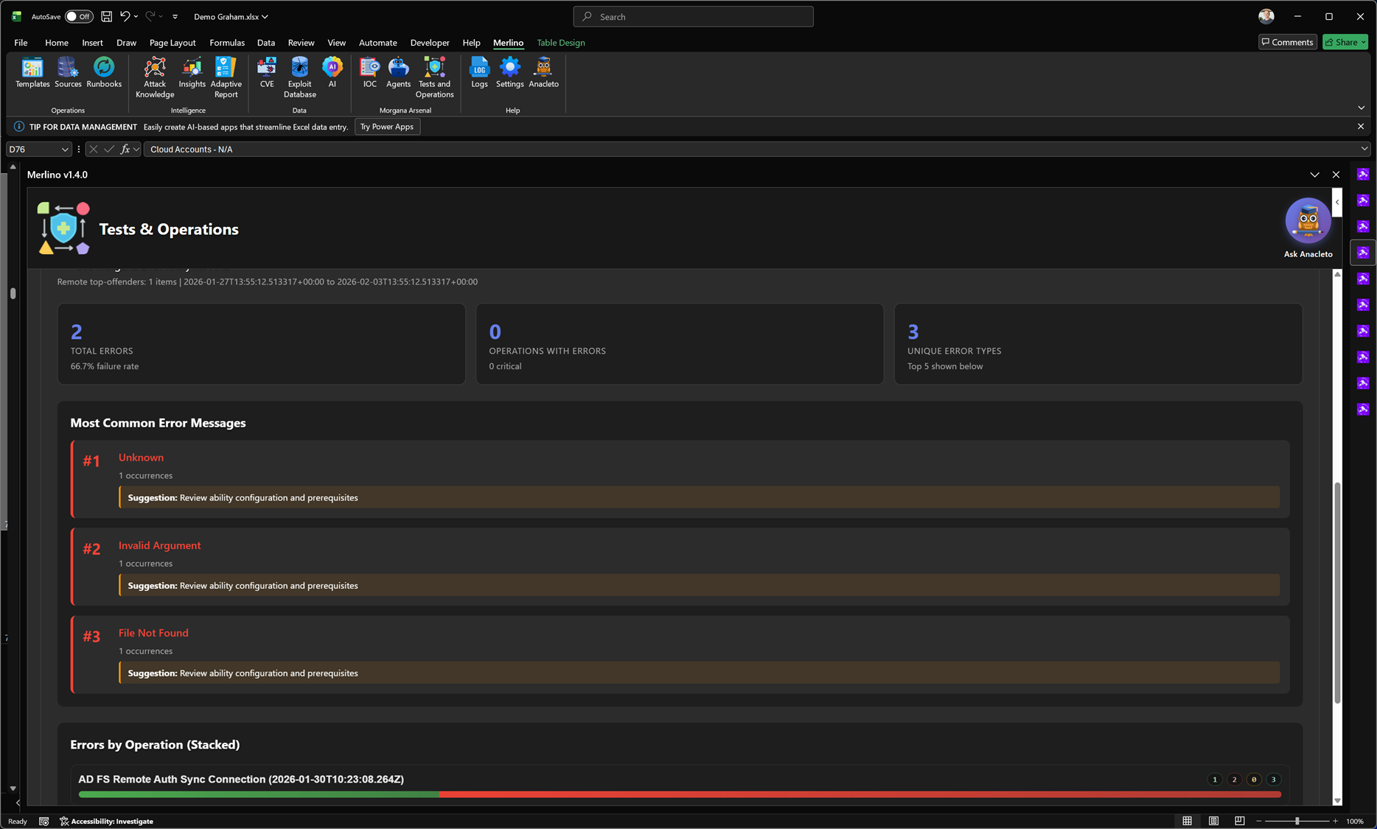The width and height of the screenshot is (1377, 829).
Task: Collapse the ribbon using the bottom-right chevron
Action: tap(1362, 108)
